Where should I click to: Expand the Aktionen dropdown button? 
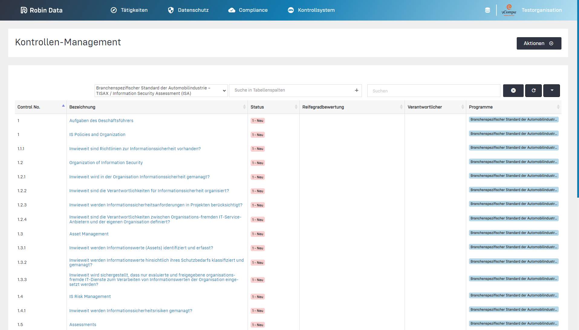point(538,44)
